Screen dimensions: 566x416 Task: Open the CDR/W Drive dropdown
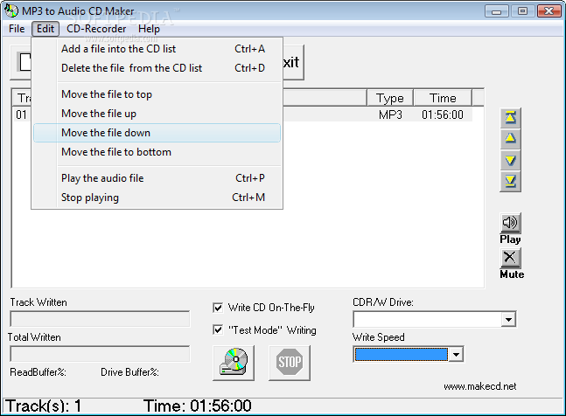(x=508, y=319)
